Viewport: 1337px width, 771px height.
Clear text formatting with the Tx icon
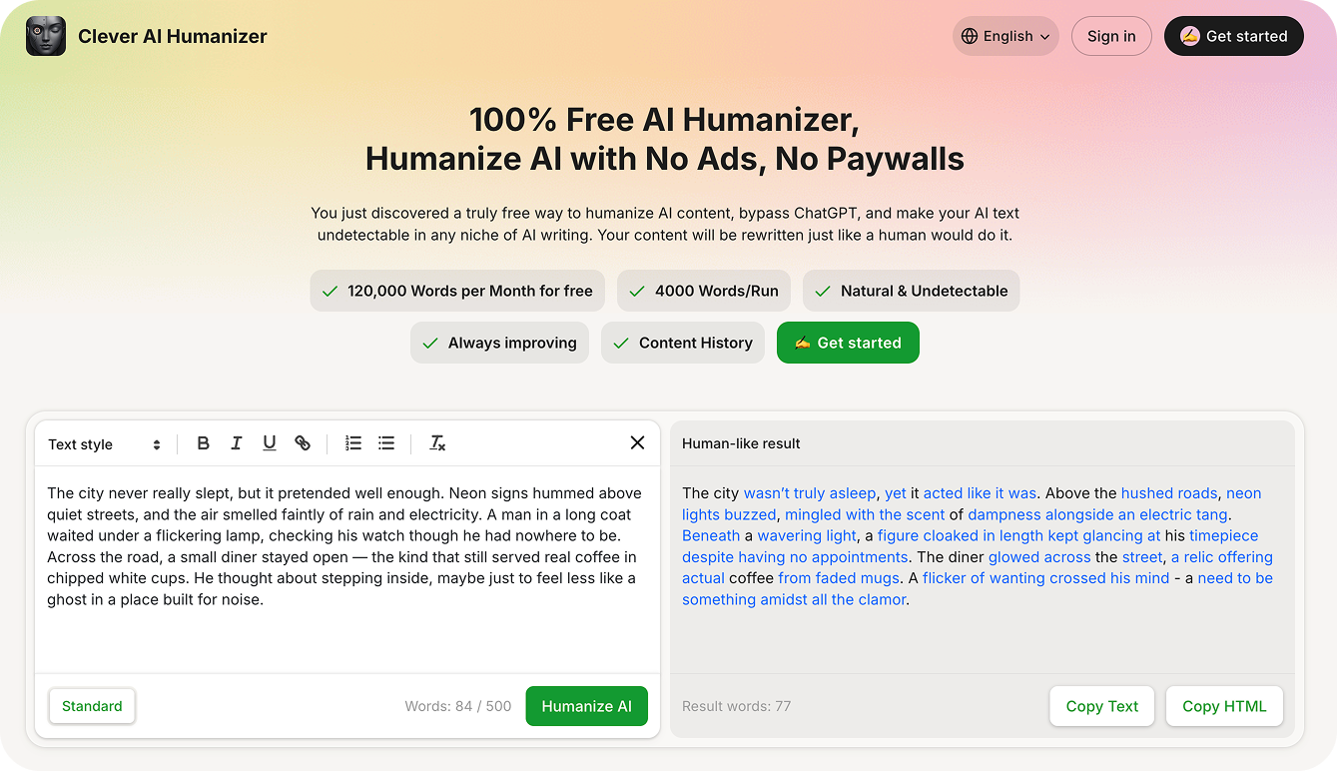pyautogui.click(x=437, y=443)
